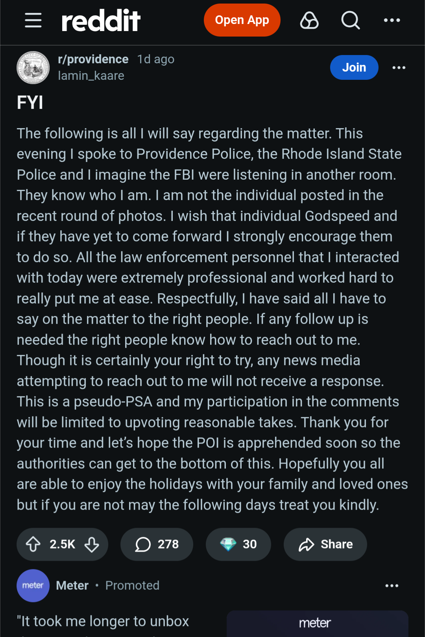Downvote the FYI post
Image resolution: width=425 pixels, height=637 pixels.
point(92,544)
